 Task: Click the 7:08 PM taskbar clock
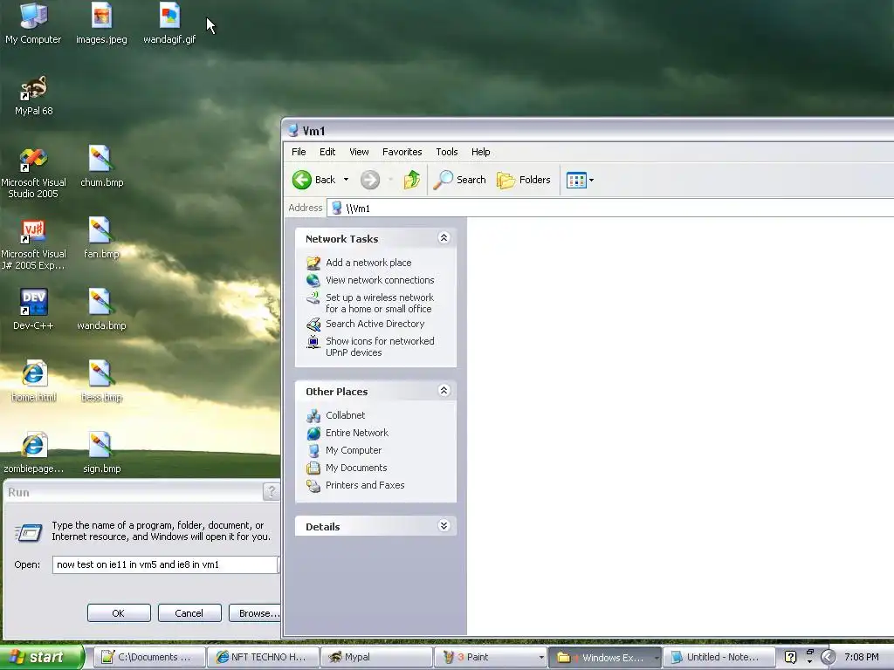click(861, 657)
